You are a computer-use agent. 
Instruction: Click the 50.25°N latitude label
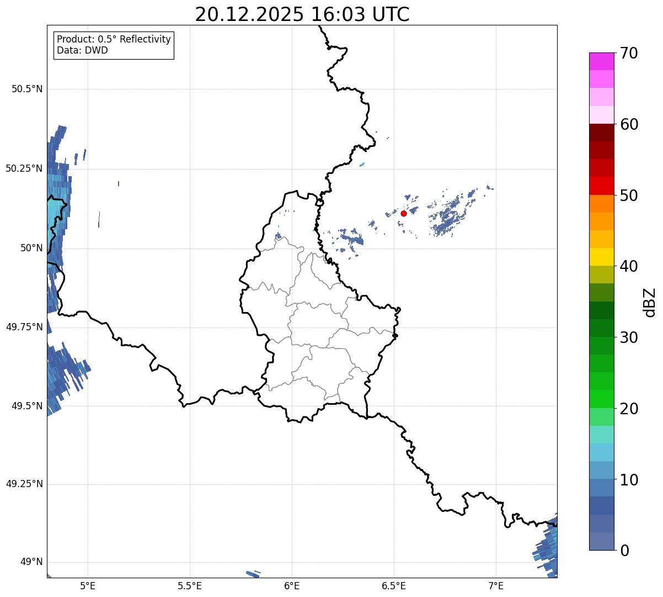pos(24,168)
